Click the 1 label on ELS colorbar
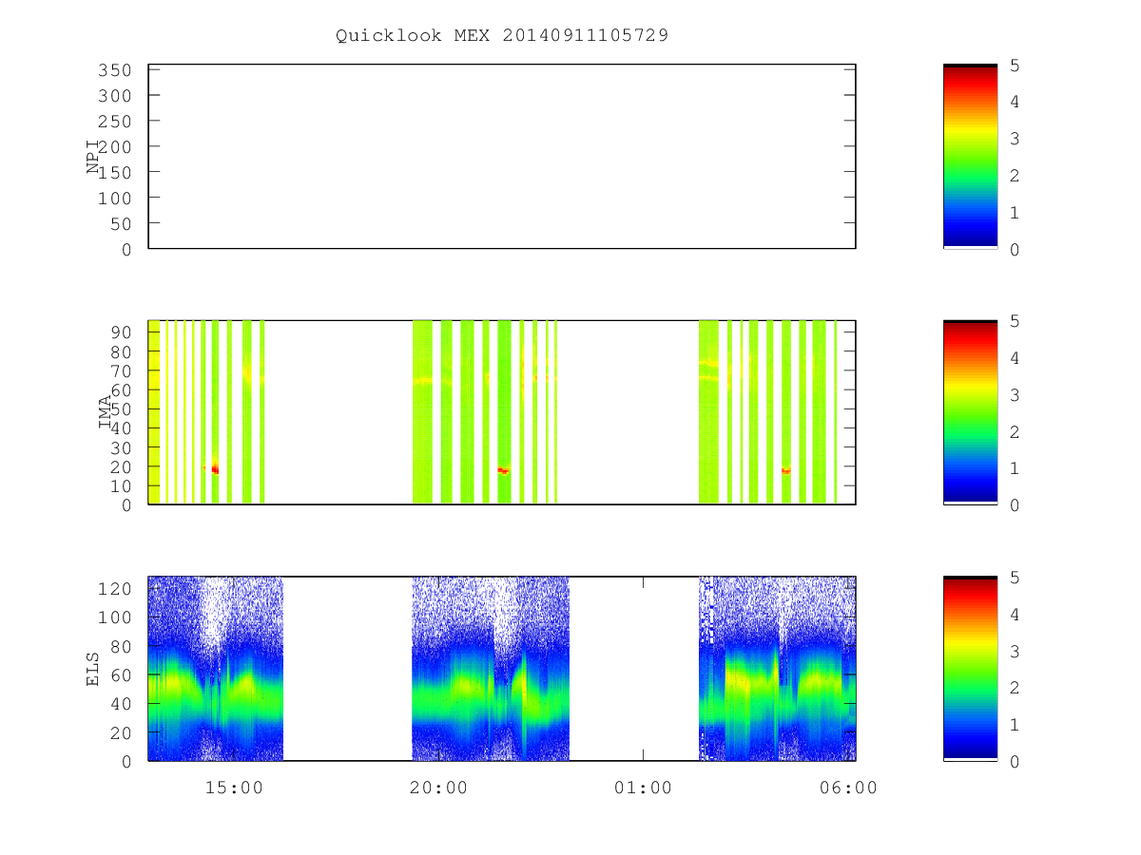 1015,725
